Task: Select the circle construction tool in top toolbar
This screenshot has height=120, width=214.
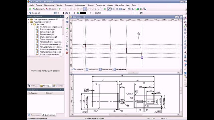Action: coord(96,9)
